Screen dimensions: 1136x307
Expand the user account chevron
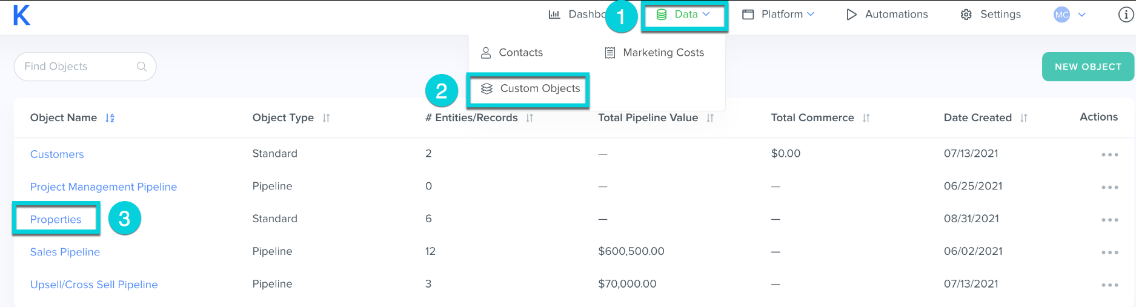[1081, 15]
